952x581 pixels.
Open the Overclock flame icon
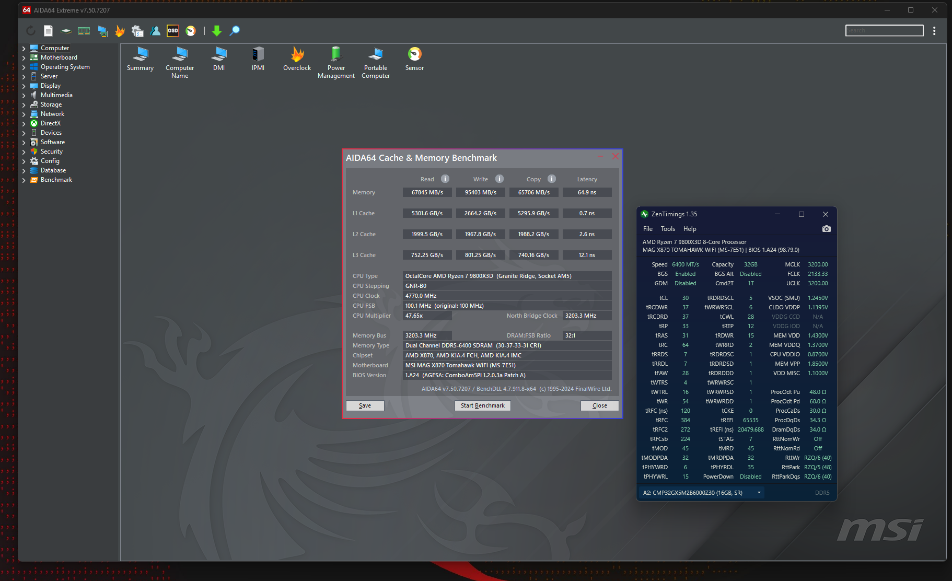pyautogui.click(x=297, y=59)
